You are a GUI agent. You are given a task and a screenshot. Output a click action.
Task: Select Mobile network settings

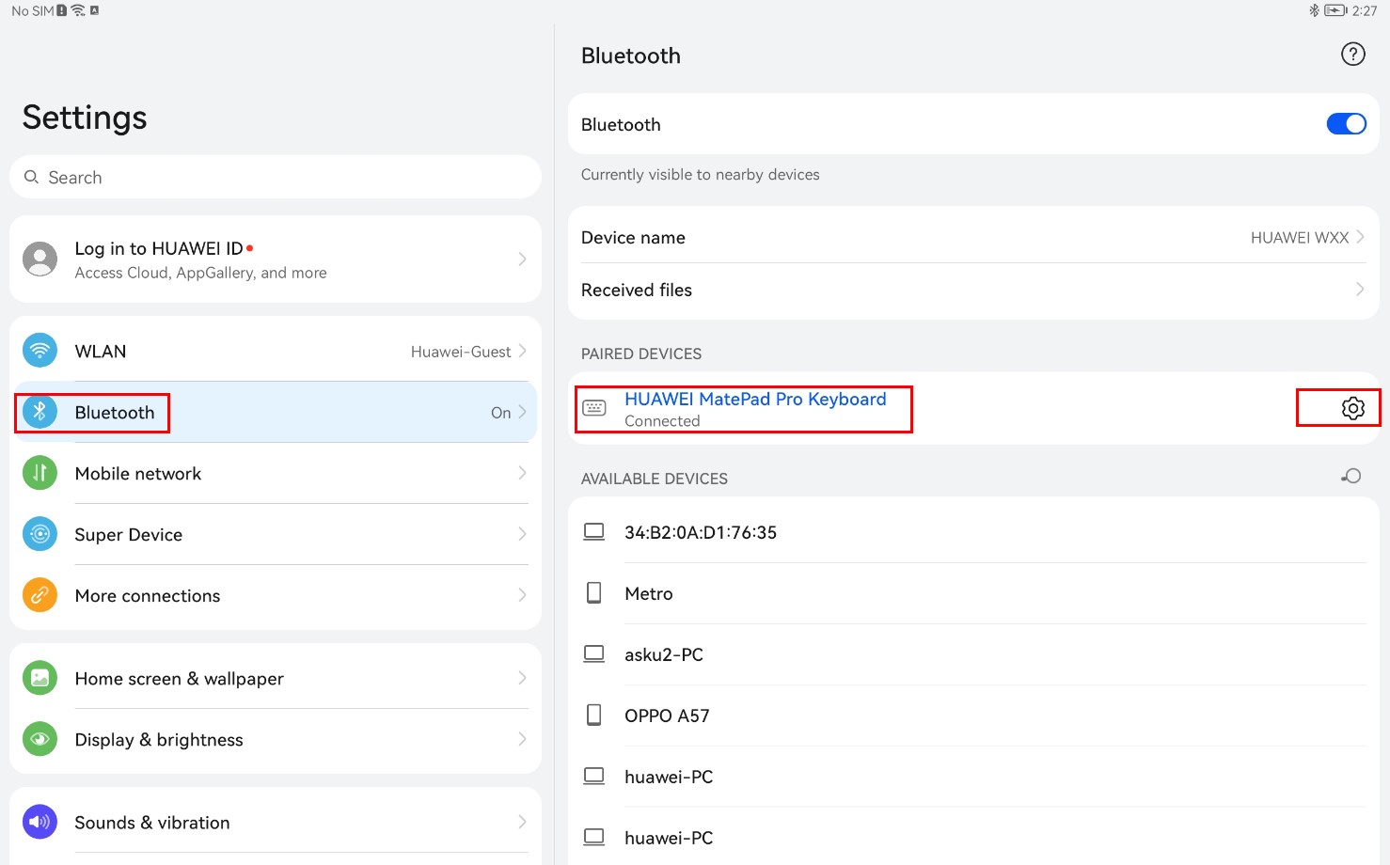[275, 473]
